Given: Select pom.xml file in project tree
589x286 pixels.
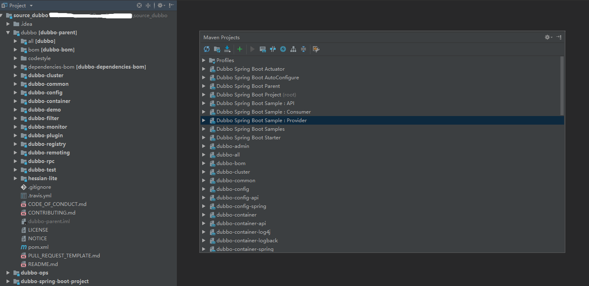Looking at the screenshot, I should pyautogui.click(x=38, y=247).
